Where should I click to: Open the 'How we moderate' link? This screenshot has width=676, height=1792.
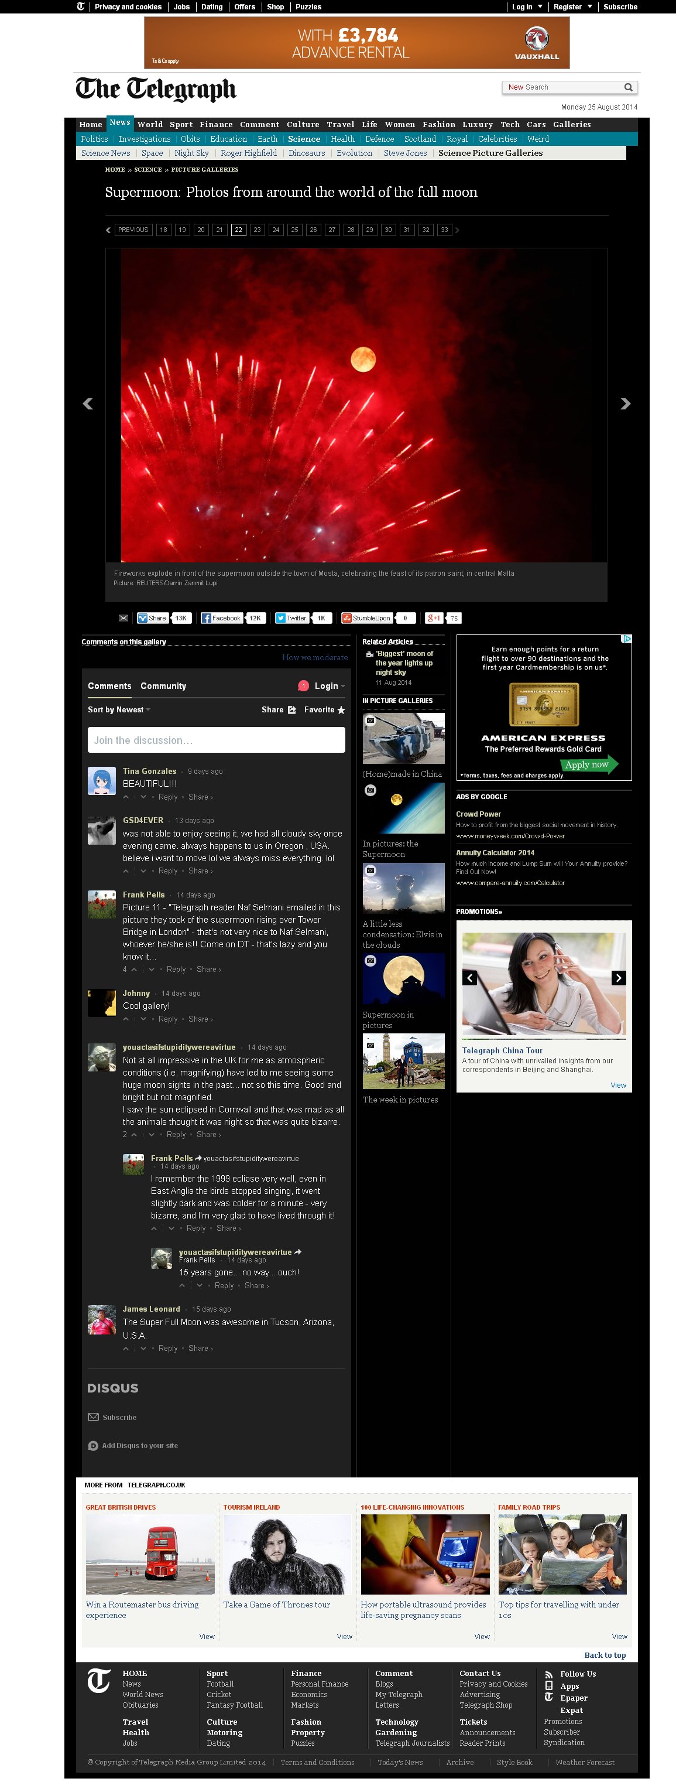pyautogui.click(x=315, y=657)
